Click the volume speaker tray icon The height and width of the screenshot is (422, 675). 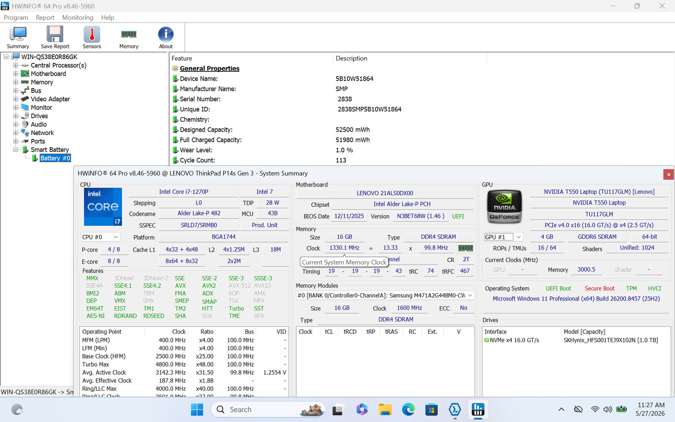point(607,409)
